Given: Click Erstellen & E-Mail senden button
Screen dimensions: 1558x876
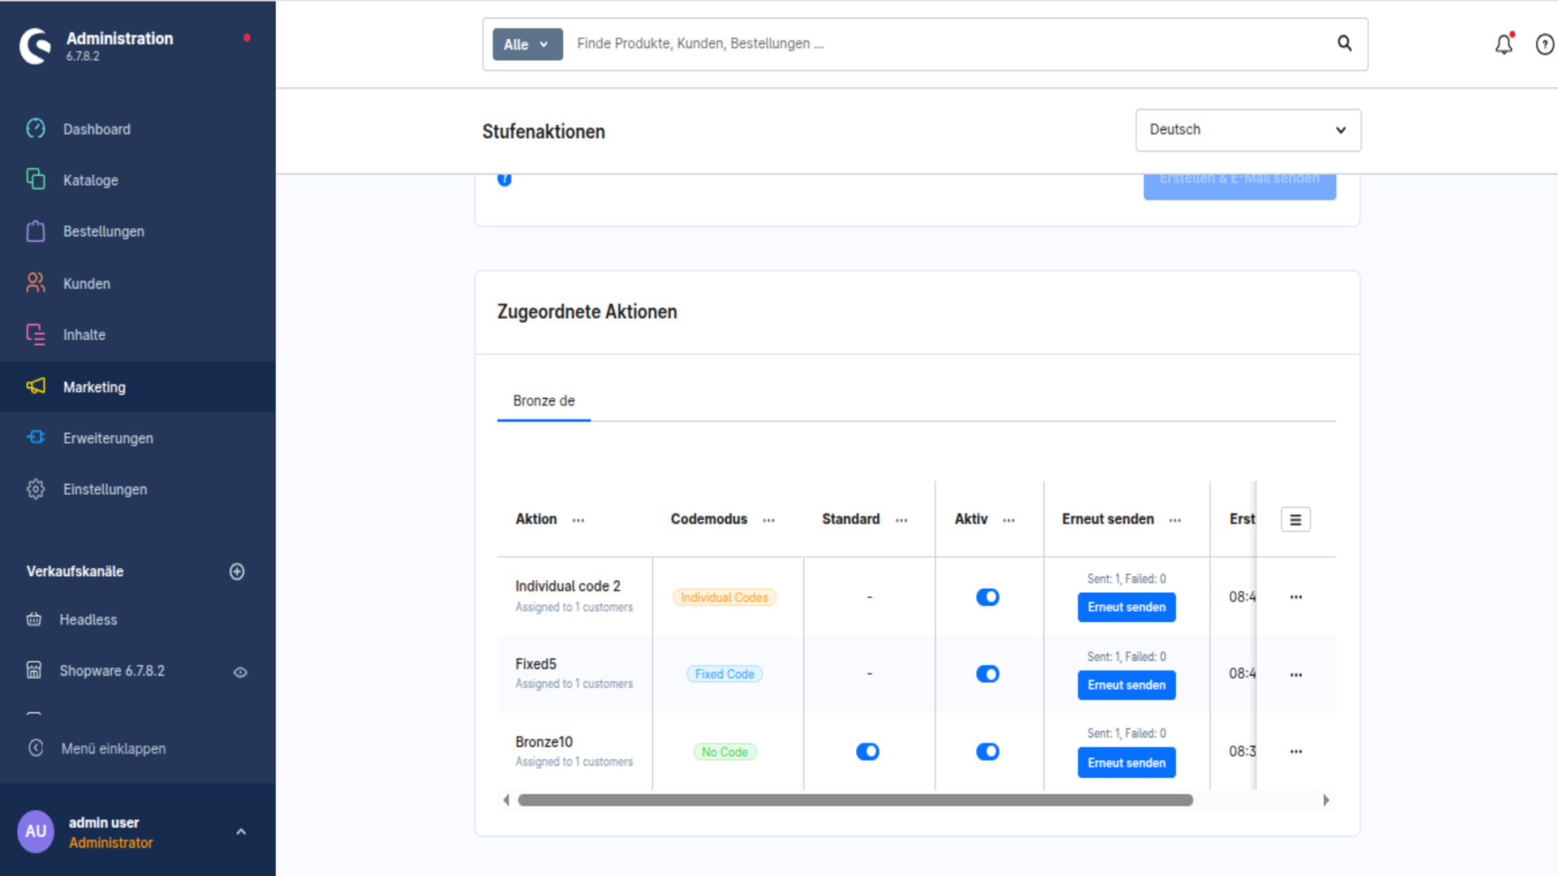Looking at the screenshot, I should 1239,185.
